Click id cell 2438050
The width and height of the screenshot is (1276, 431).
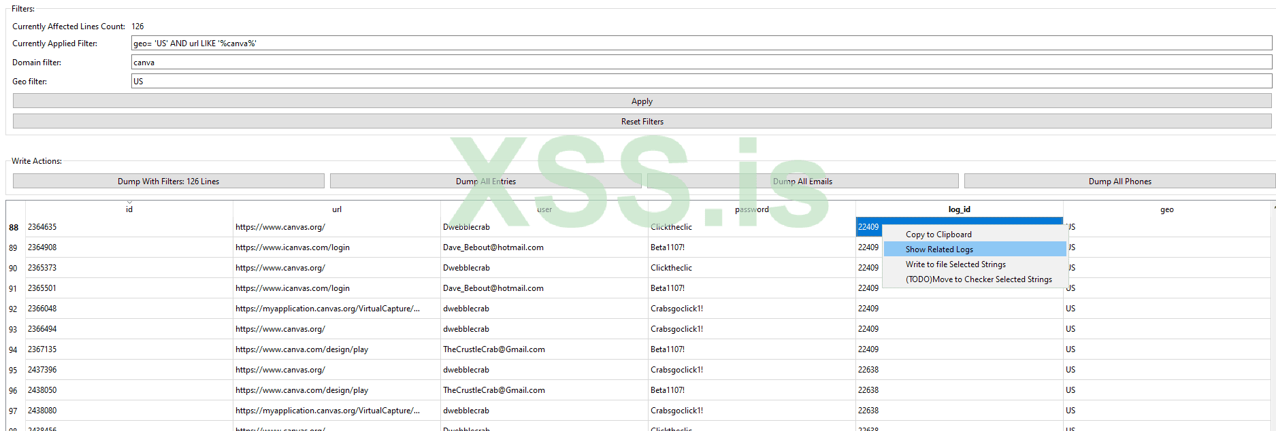click(x=129, y=390)
